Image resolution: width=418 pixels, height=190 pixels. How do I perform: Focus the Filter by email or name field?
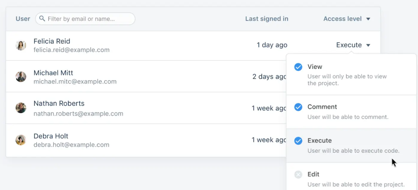(x=88, y=19)
